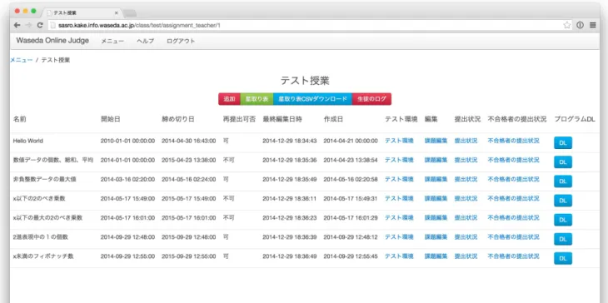Reload the page with refresh icon
The width and height of the screenshot is (608, 303).
[40, 25]
